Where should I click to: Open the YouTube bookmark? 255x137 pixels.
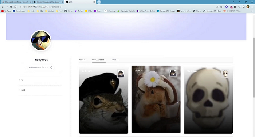pos(6,11)
